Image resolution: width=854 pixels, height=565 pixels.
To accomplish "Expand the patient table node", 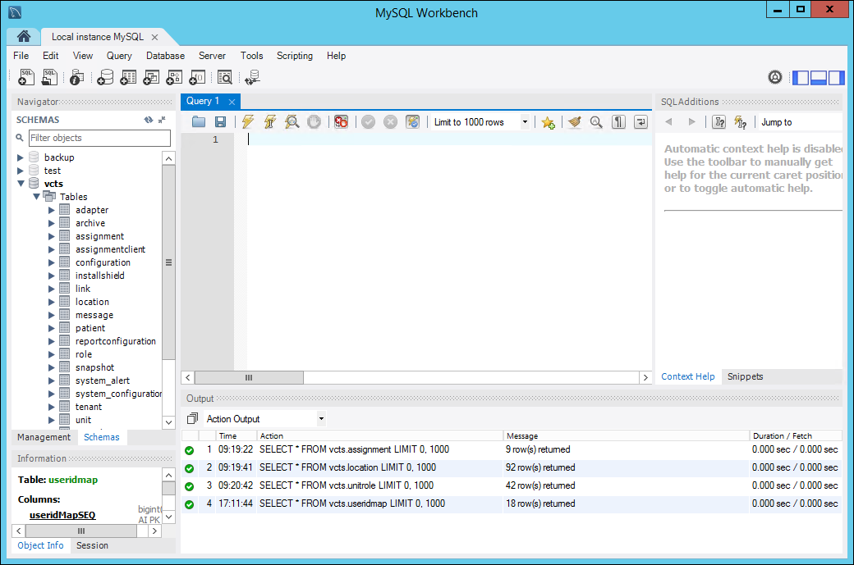I will coord(53,328).
